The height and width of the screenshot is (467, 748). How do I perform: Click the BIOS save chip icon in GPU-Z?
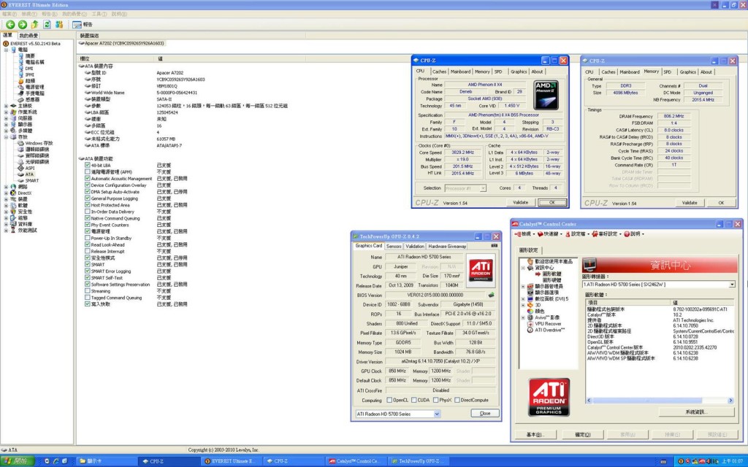pos(491,295)
